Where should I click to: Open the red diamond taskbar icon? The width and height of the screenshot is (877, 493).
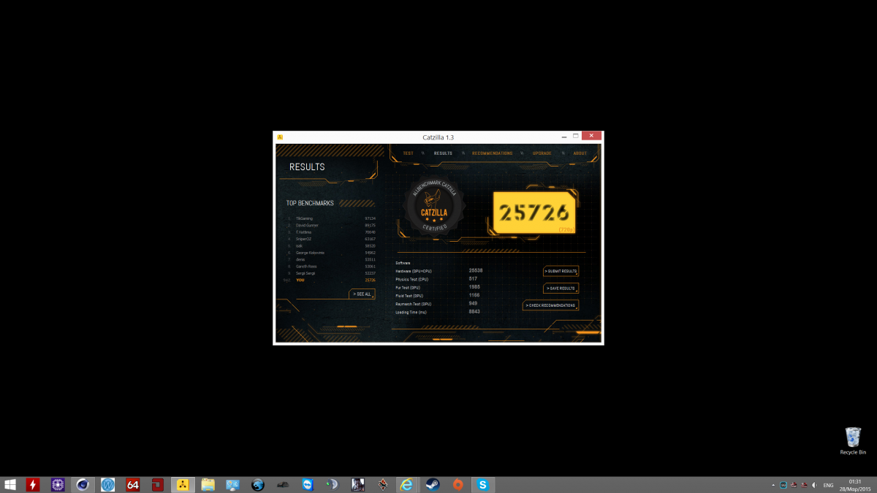[383, 484]
